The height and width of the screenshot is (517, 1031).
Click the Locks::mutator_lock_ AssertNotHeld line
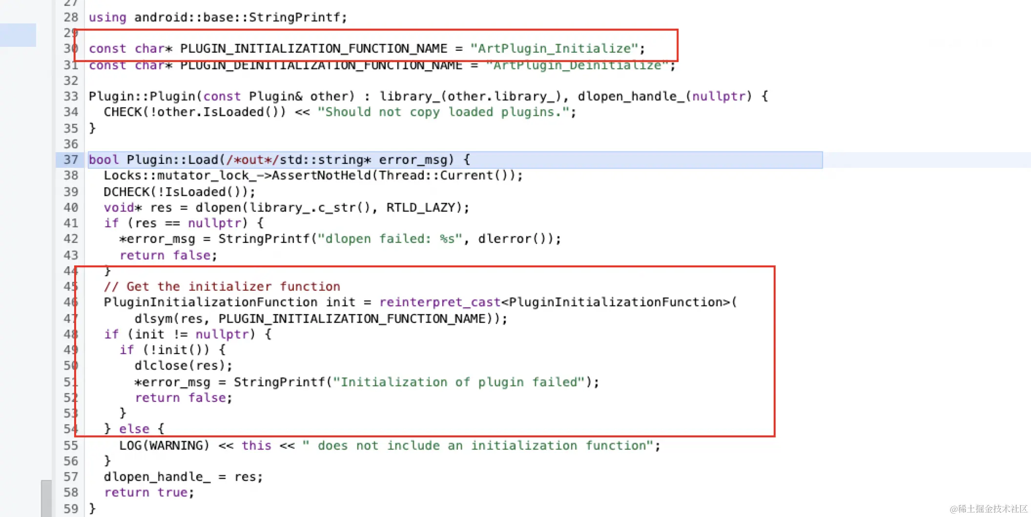pyautogui.click(x=313, y=176)
